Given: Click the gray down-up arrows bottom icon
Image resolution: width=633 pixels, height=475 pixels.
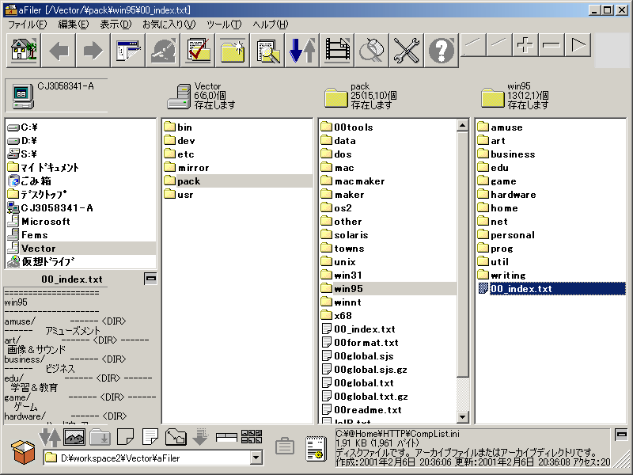Looking at the screenshot, I should point(49,437).
